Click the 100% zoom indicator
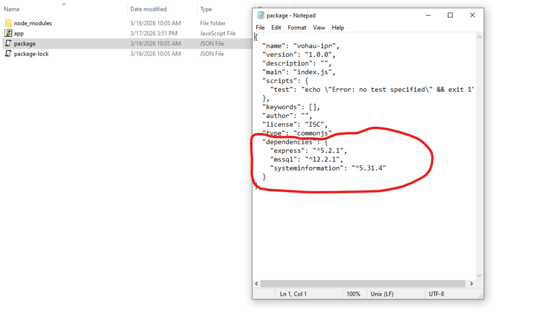Image resolution: width=537 pixels, height=313 pixels. [355, 294]
